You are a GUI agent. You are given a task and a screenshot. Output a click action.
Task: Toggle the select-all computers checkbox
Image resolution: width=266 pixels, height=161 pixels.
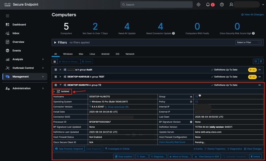(55, 61)
